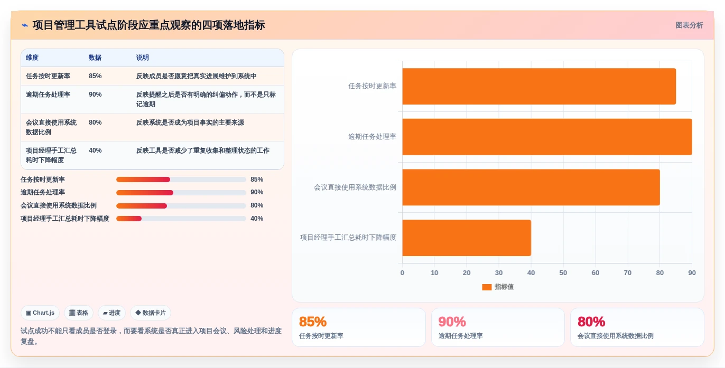725x368 pixels.
Task: Click the 80% value beside the third progress bar
Action: pyautogui.click(x=257, y=205)
